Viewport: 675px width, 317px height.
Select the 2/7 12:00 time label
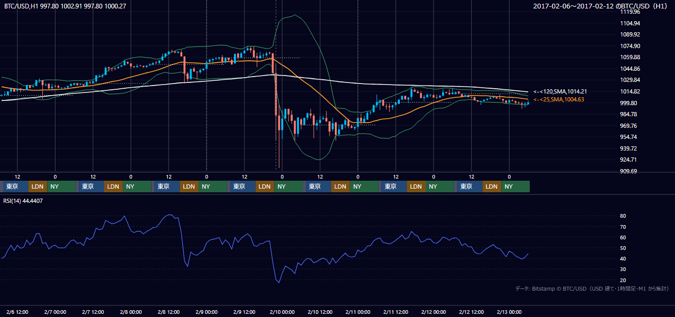93,312
